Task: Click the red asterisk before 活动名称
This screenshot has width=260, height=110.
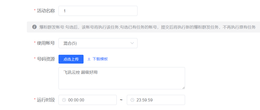Action: click(x=35, y=10)
